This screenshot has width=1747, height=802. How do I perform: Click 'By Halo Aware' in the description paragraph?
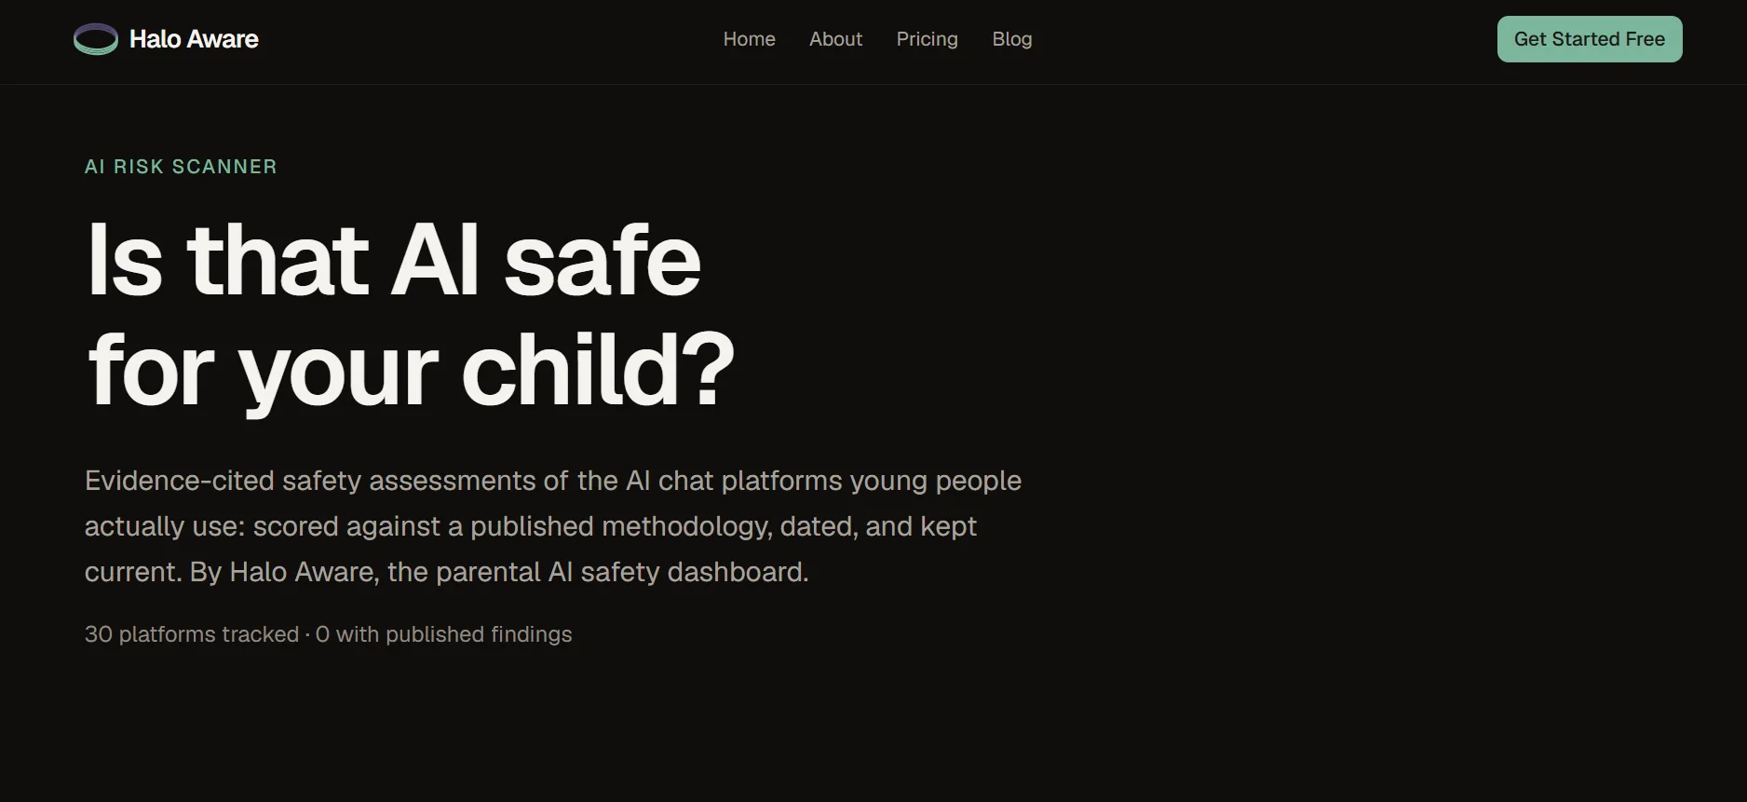[284, 572]
